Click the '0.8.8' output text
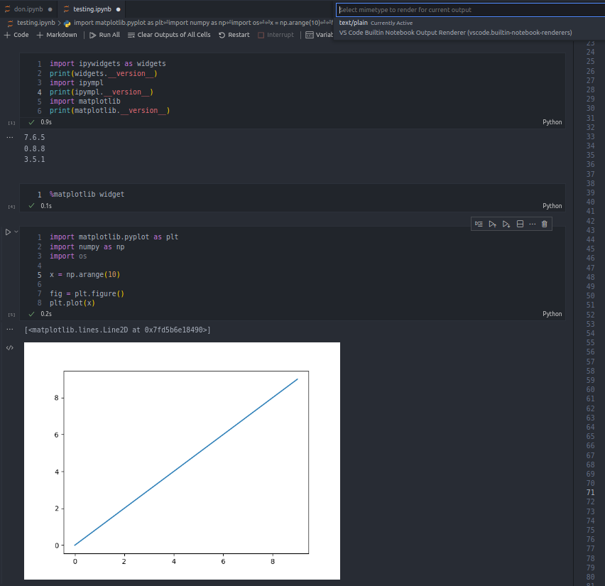605x586 pixels. (x=34, y=148)
